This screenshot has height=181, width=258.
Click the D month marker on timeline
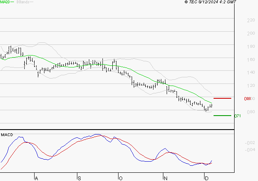[207, 179]
